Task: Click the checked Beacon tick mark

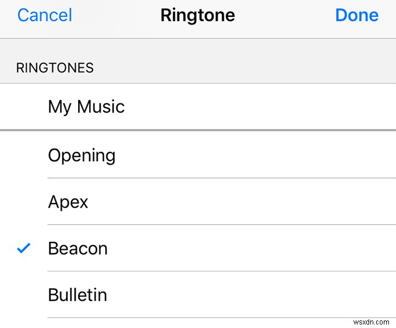Action: [x=23, y=249]
